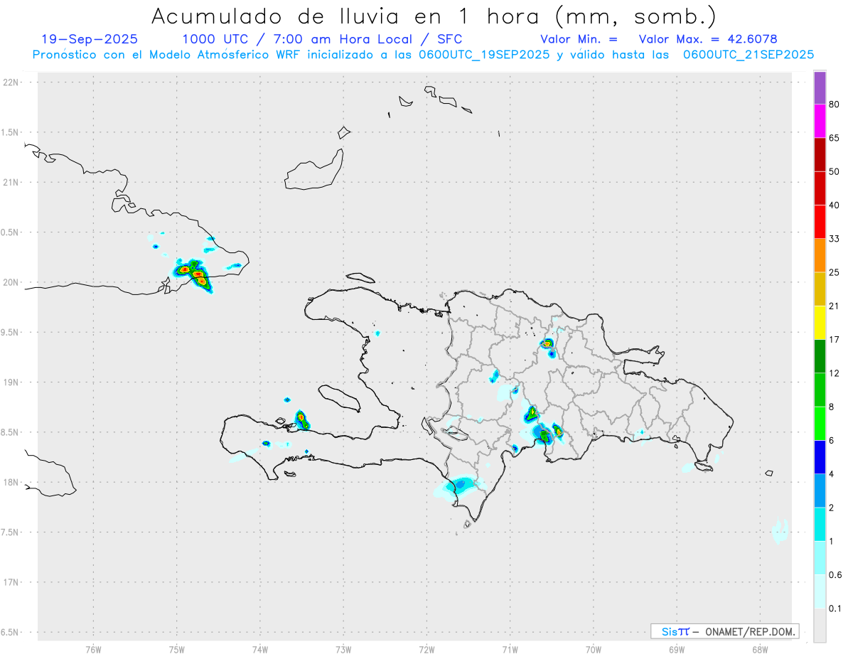853x659 pixels.
Task: Click the '69W' longitude label
Action: (676, 650)
